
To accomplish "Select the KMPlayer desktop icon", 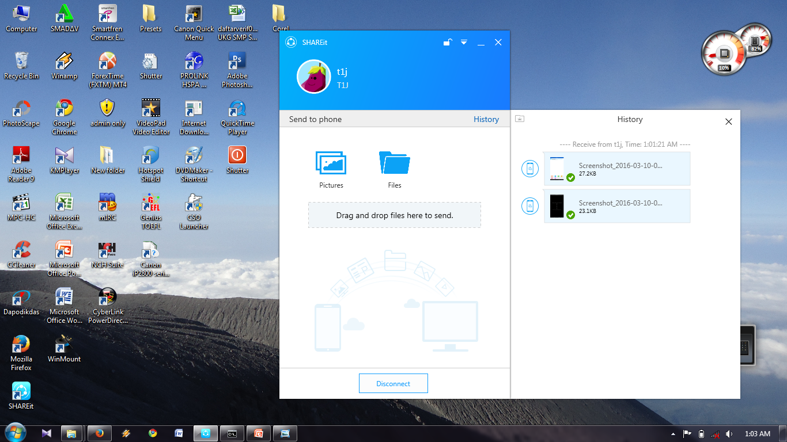I will pos(65,160).
